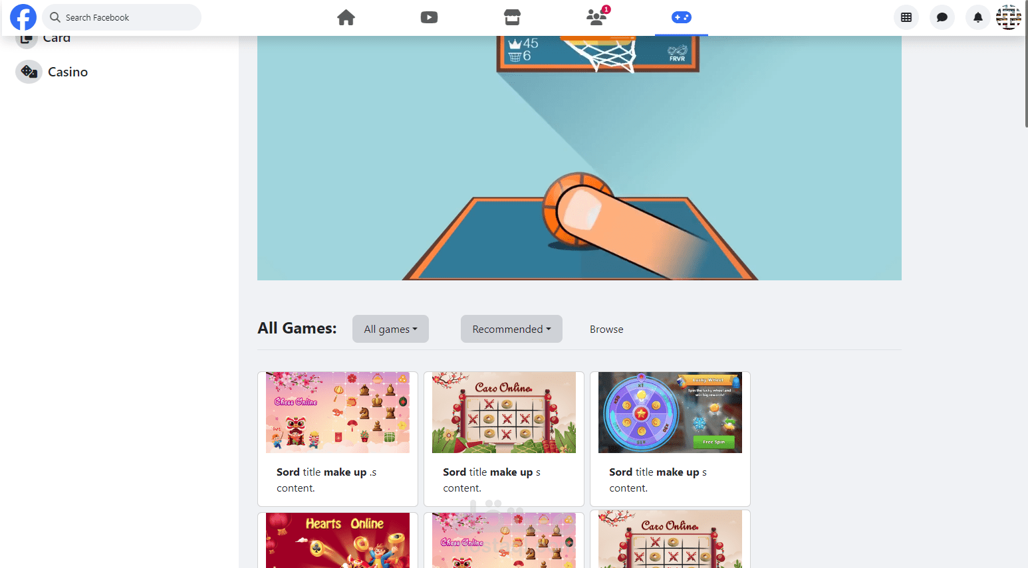
Task: Open the Groups icon with notification badge
Action: (x=596, y=17)
